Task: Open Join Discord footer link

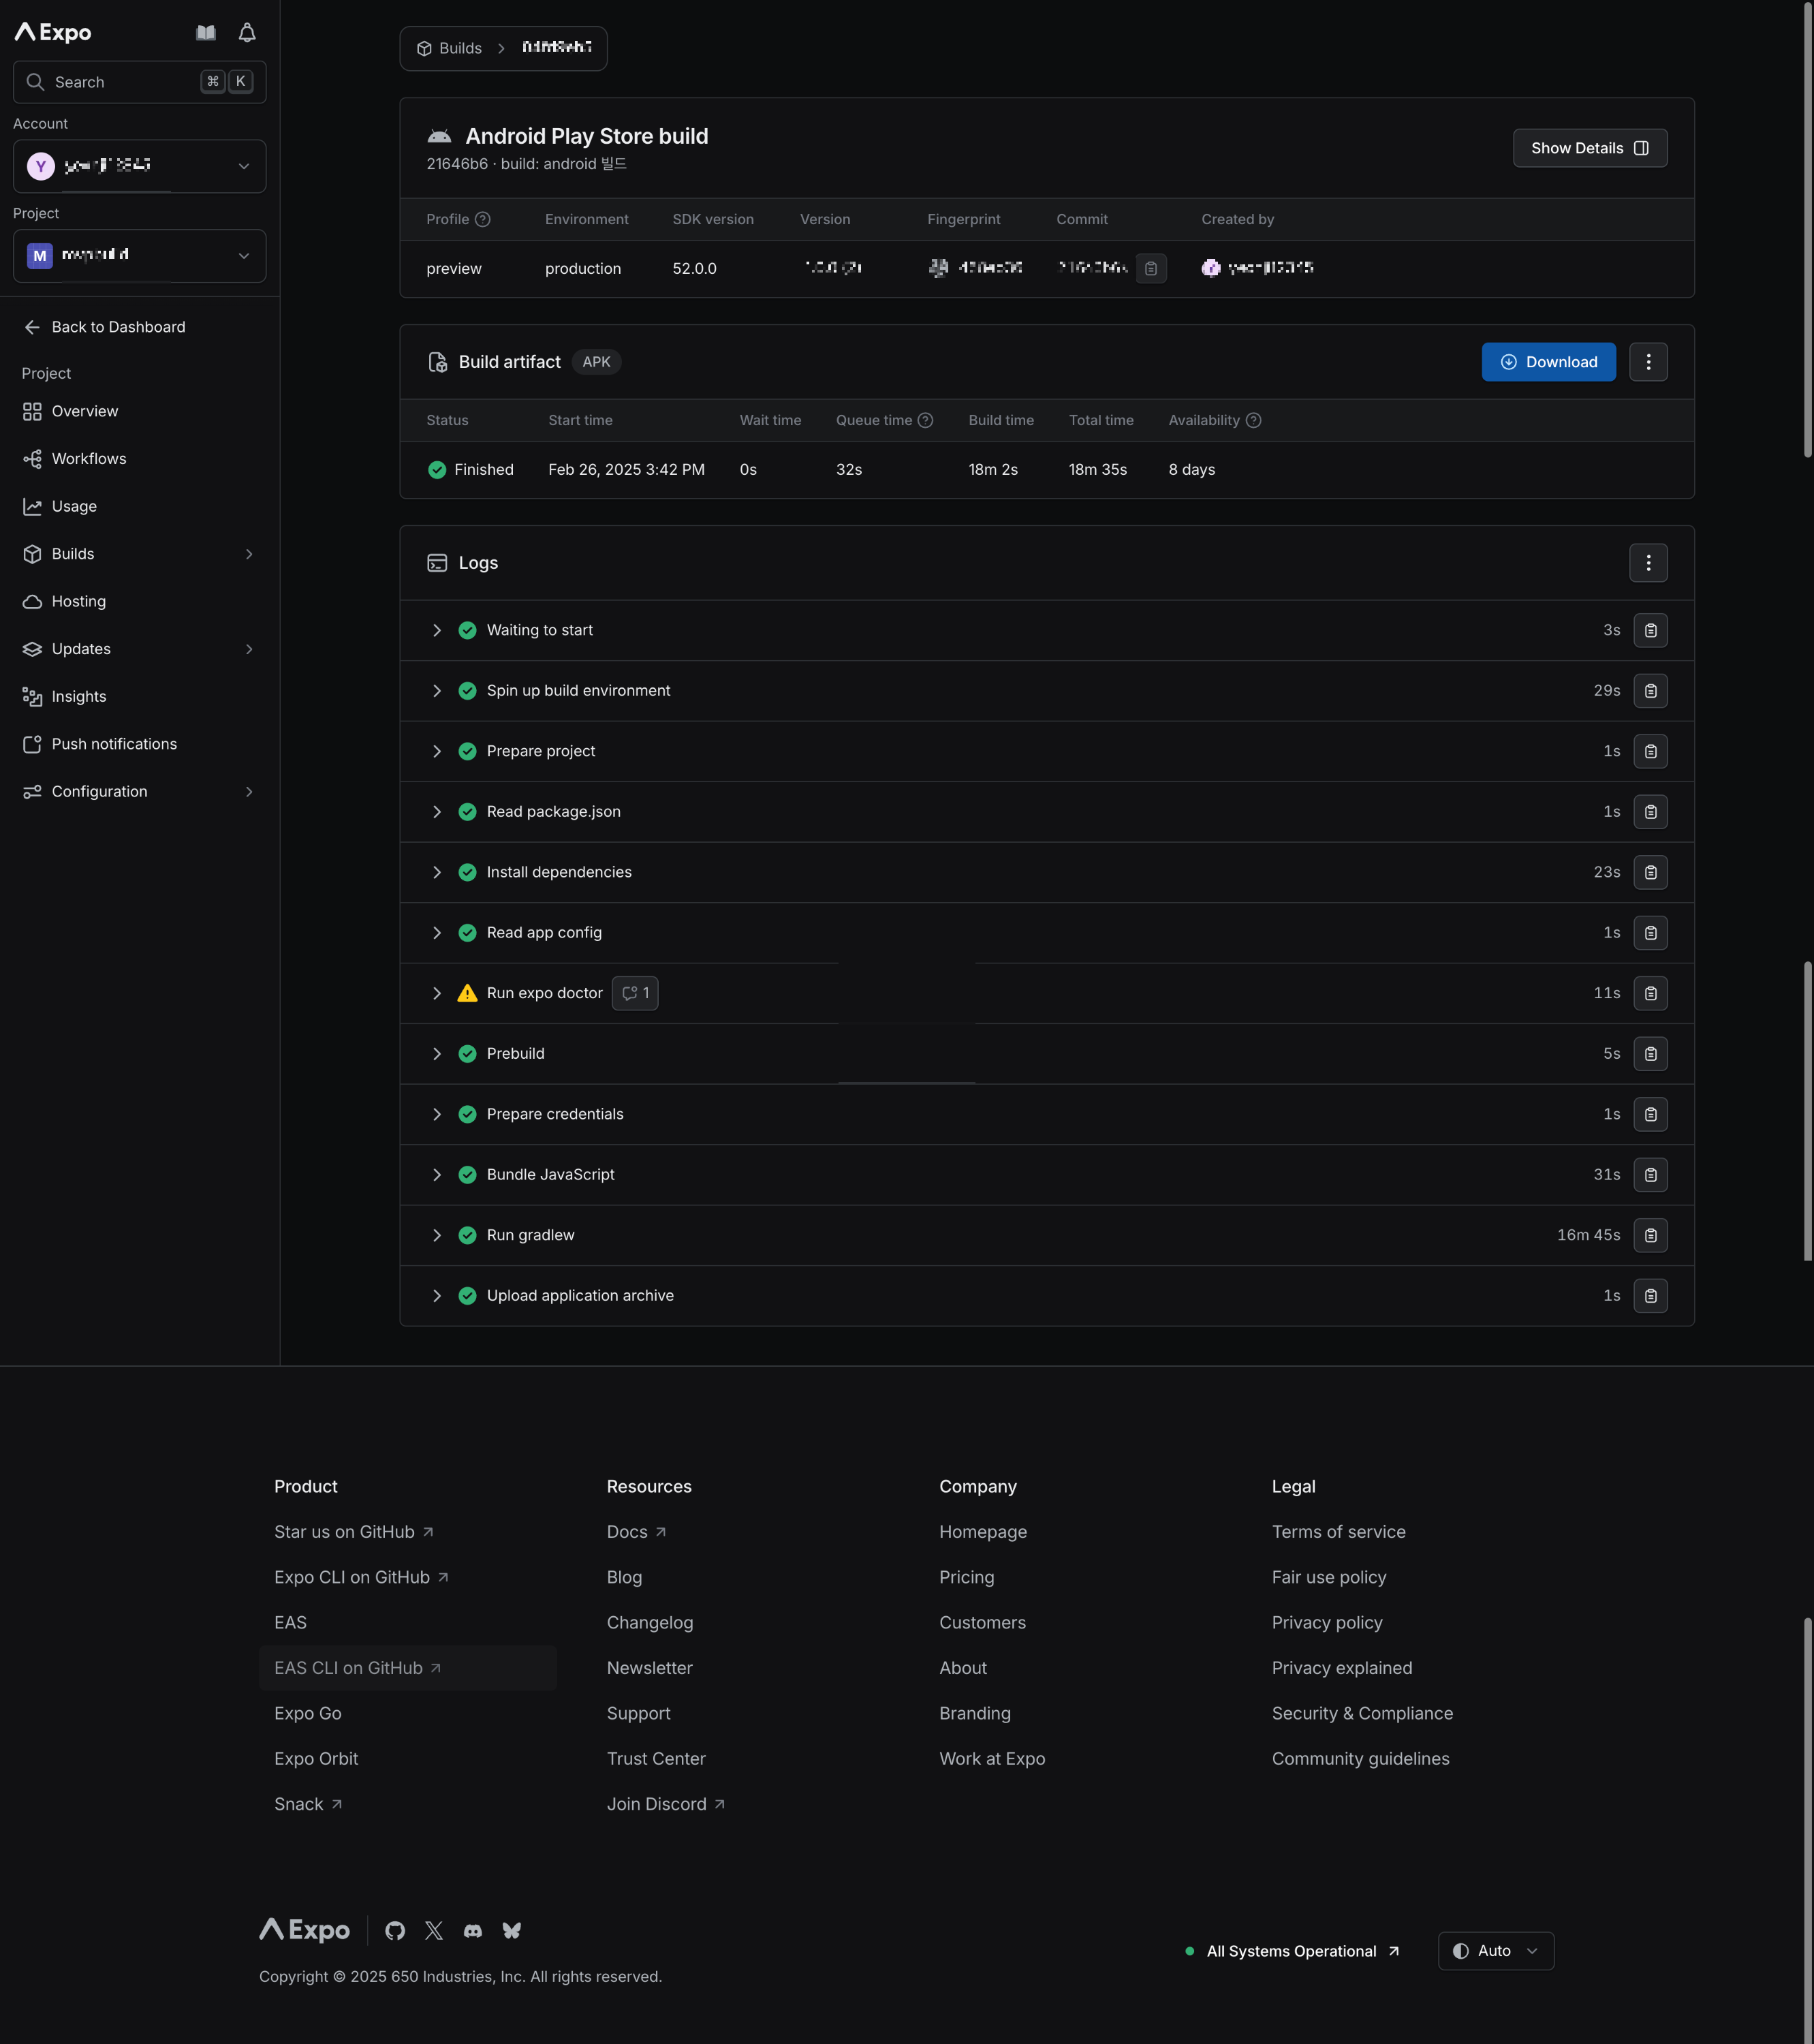Action: click(666, 1804)
